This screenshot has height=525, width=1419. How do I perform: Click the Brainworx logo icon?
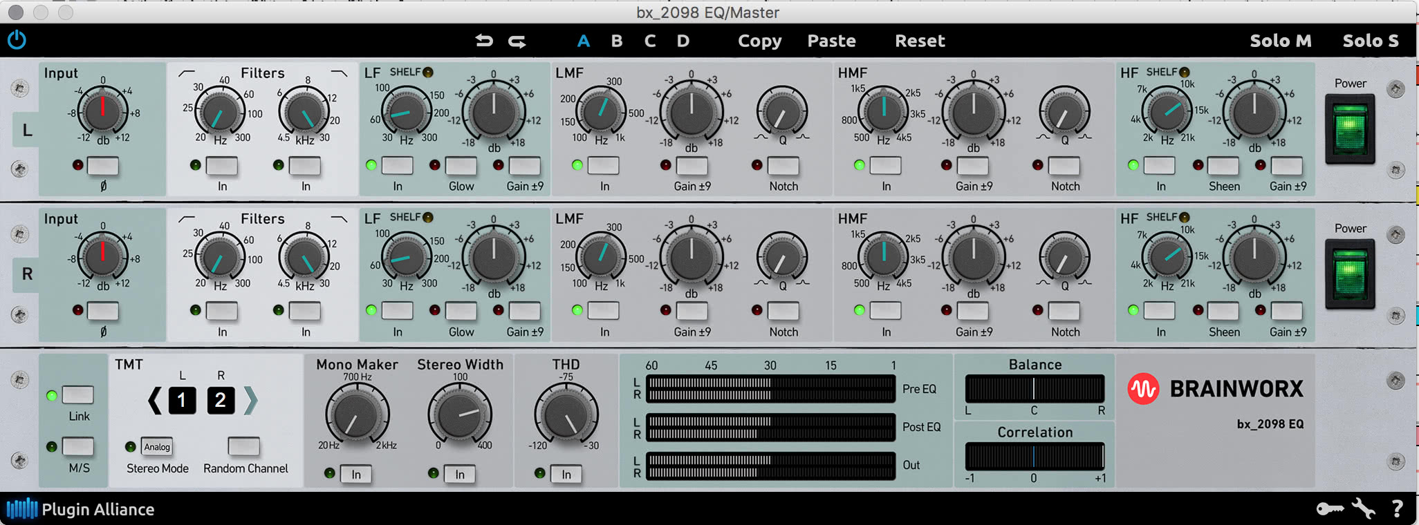coord(1144,389)
